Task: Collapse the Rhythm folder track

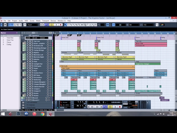Action: (x=25, y=52)
